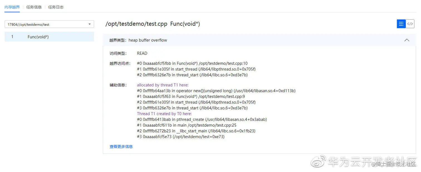
Task: Click the frame at test.cpp:9
Action: coord(191,96)
